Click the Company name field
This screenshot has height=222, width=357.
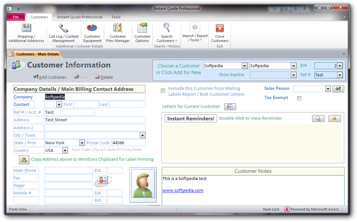click(95, 97)
